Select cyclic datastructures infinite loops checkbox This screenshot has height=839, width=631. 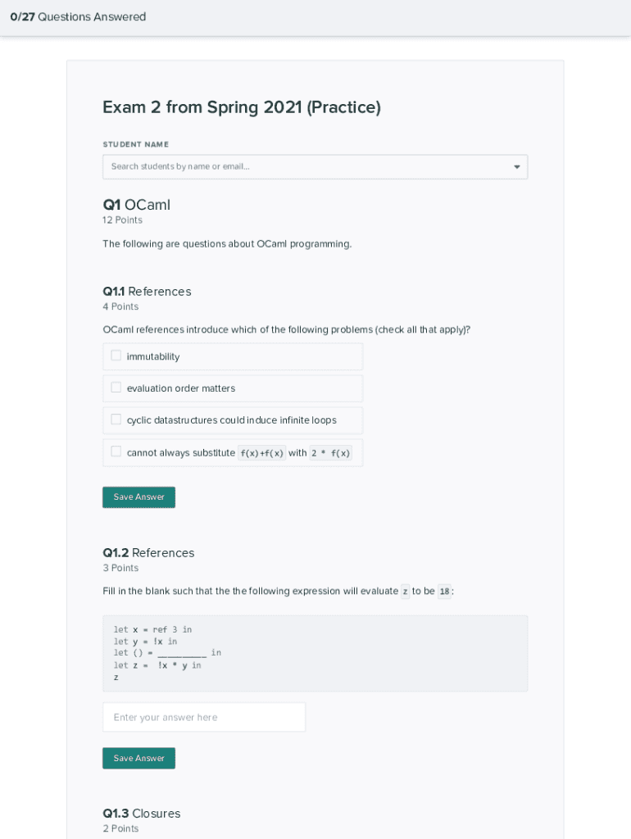tap(116, 419)
